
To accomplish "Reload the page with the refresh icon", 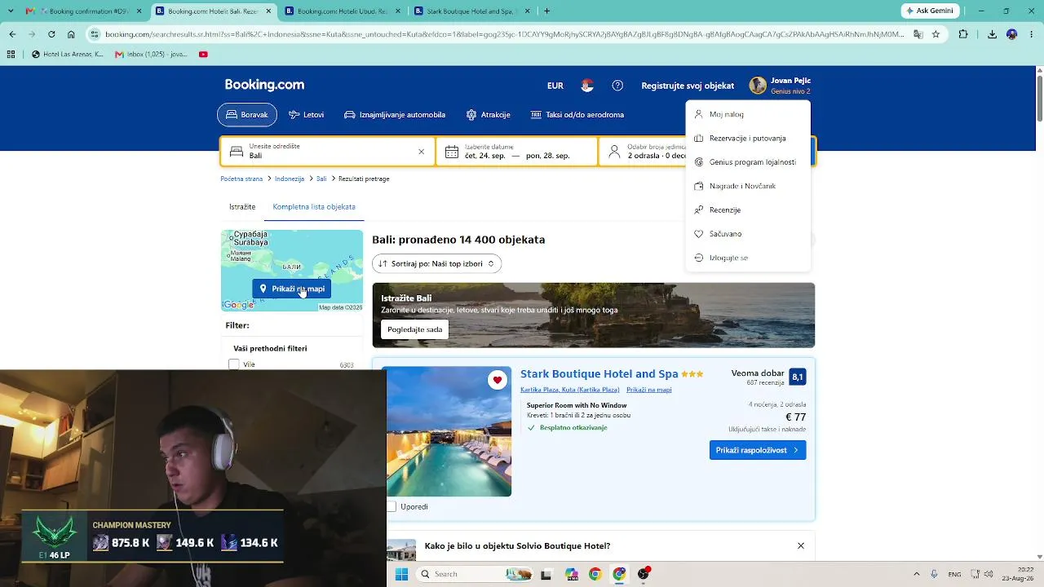I will click(x=51, y=34).
